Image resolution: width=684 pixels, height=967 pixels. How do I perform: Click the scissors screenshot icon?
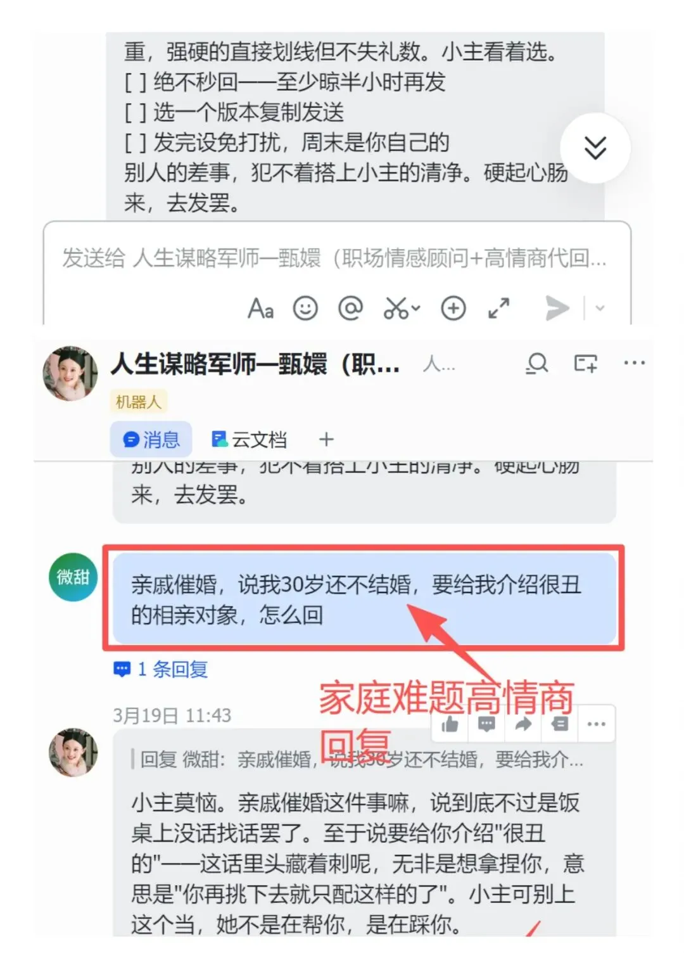coord(396,309)
